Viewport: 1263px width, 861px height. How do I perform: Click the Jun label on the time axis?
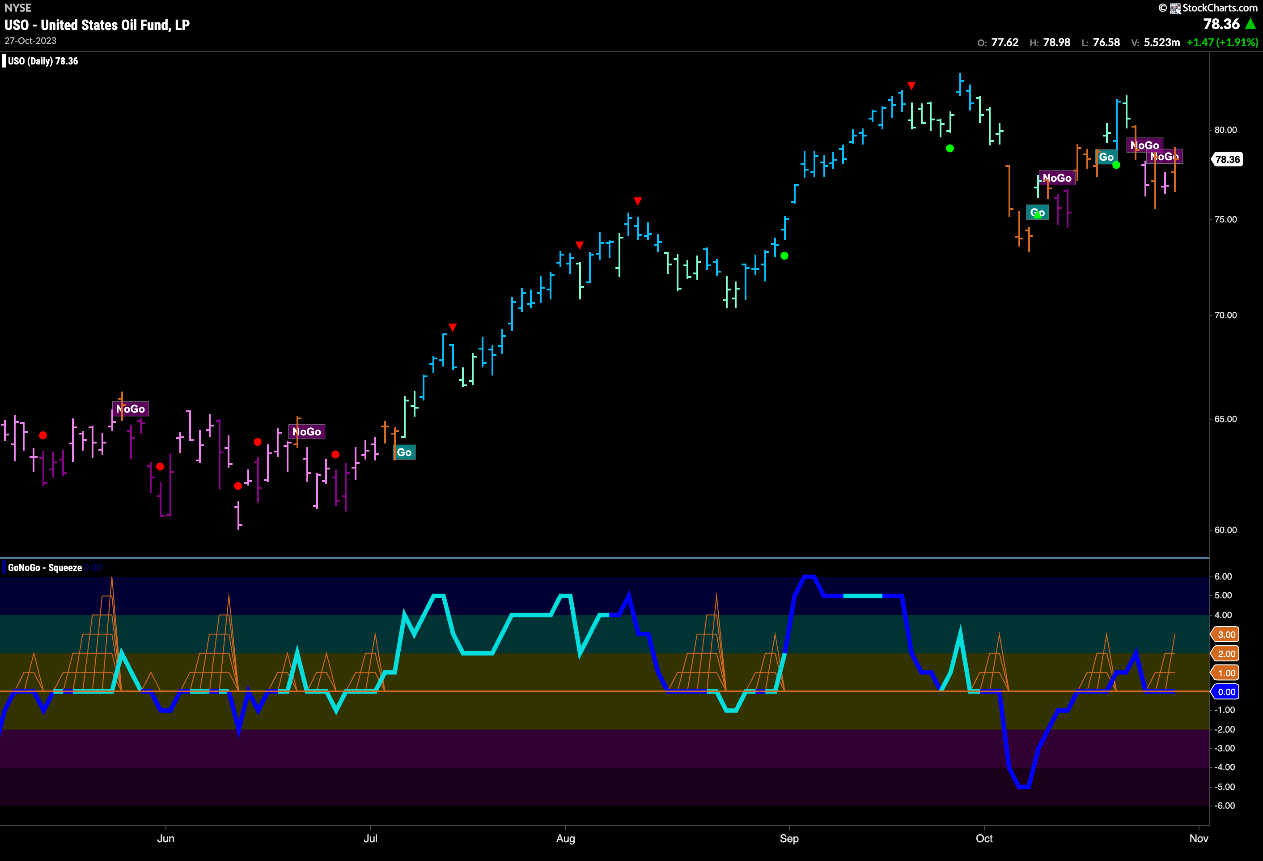click(x=166, y=839)
